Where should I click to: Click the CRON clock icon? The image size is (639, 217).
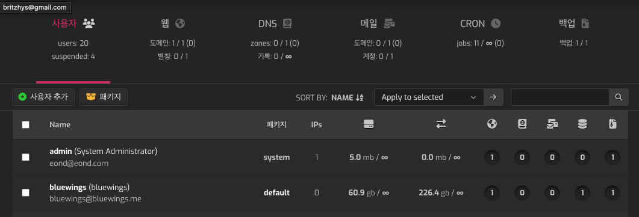click(x=496, y=23)
